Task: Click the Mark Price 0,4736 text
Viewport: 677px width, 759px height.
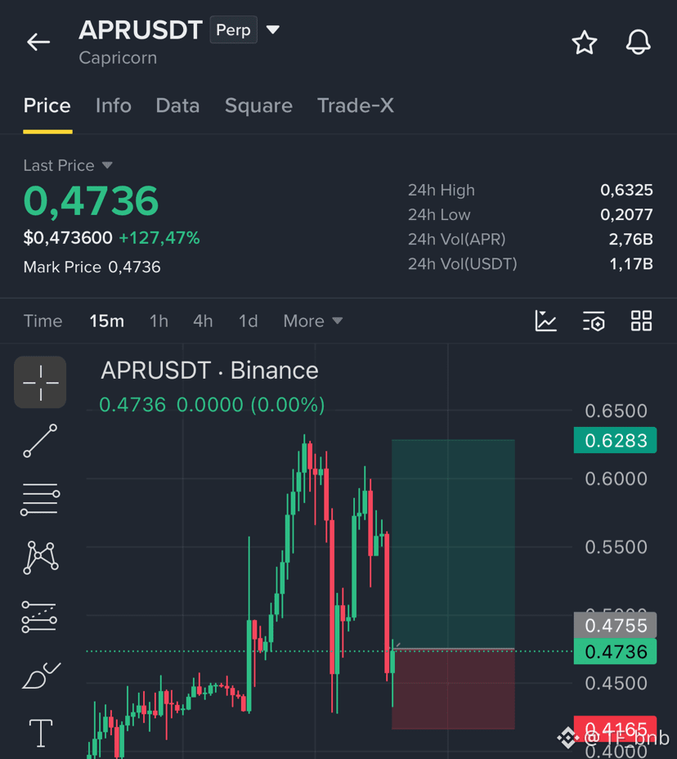Action: point(92,267)
